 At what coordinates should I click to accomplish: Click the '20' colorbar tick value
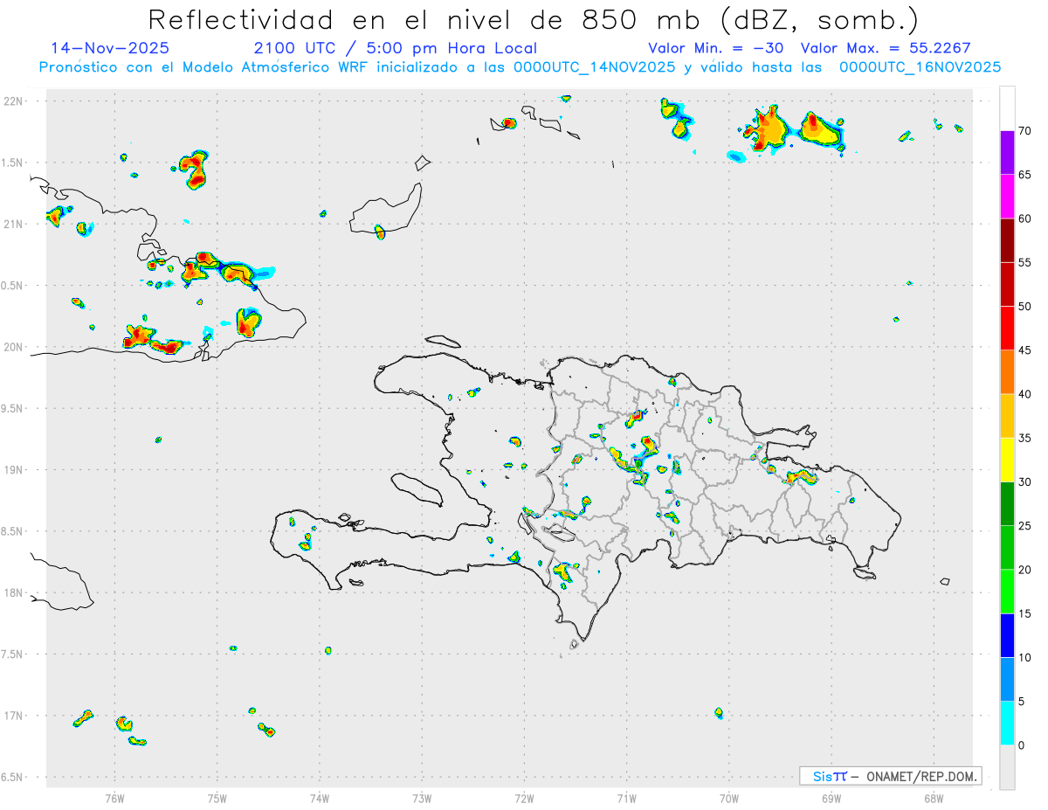tap(1025, 570)
